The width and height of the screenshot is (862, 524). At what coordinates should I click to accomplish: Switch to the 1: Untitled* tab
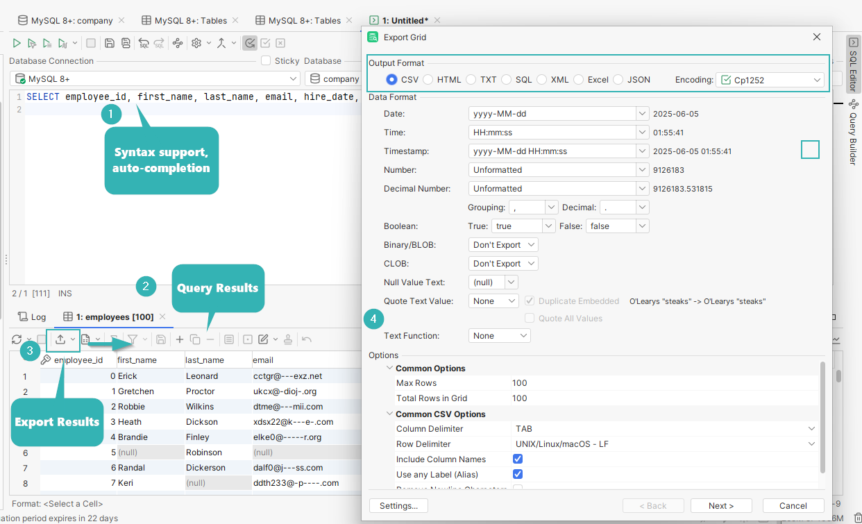pos(405,21)
